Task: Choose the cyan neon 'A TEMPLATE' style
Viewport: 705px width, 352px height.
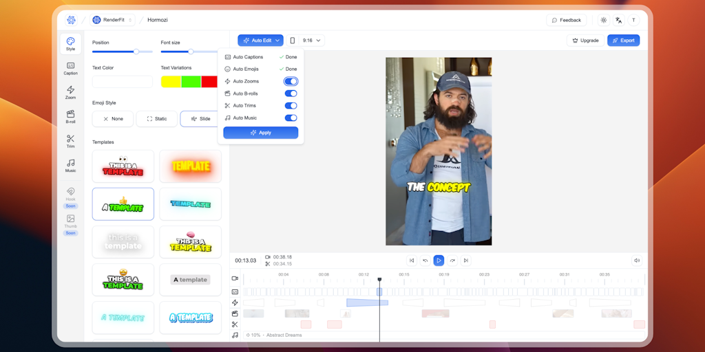Action: click(x=123, y=318)
